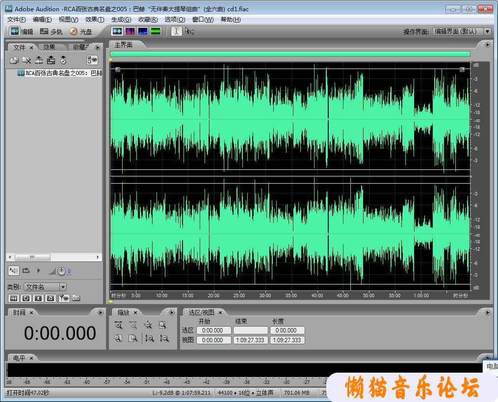Toggle the show options checklist-eye button
Screen dimensions: 498x402
tap(92, 60)
